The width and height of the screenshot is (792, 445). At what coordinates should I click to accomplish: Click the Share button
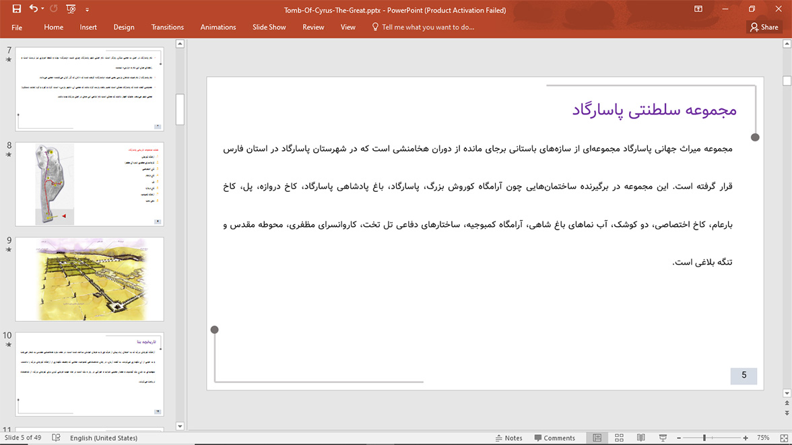(x=764, y=27)
